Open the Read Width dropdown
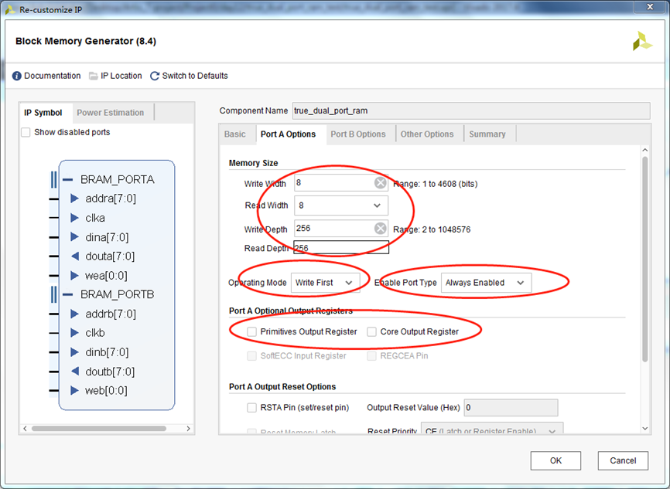The image size is (670, 489). [x=341, y=205]
